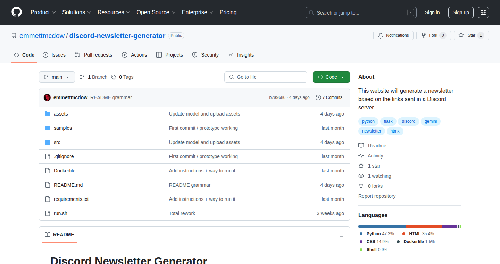
Task: View the 1 Branch link
Action: [x=93, y=77]
